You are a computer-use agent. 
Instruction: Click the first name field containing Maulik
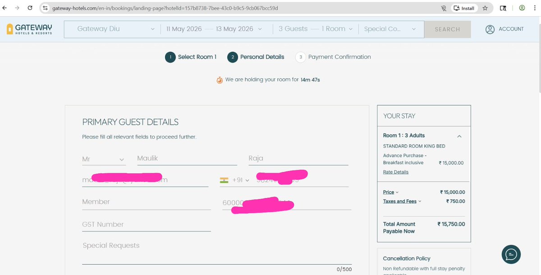(187, 158)
